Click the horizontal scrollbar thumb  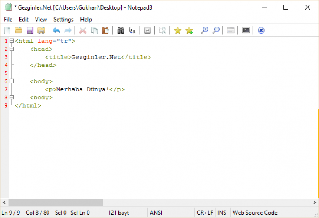tap(56, 203)
